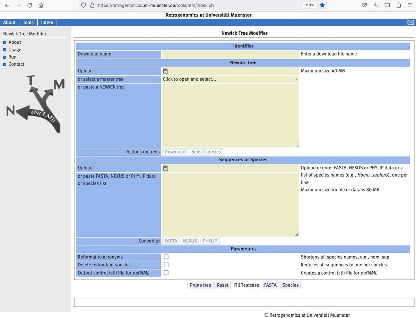
Task: Open the Usage sidebar link
Action: [x=15, y=50]
